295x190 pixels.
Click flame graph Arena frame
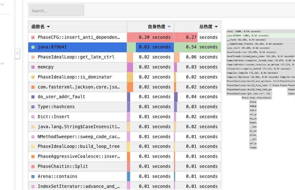[x=253, y=102]
